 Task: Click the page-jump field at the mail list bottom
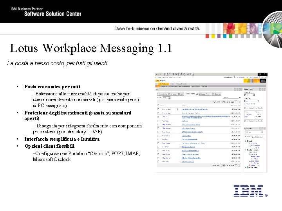click(x=236, y=165)
